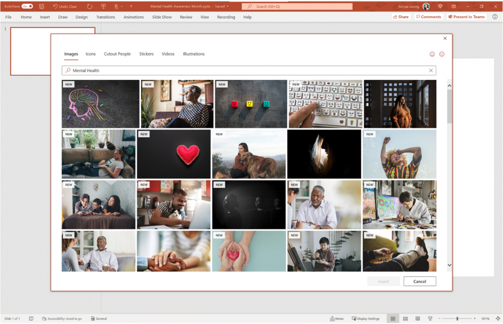Switch to Normal view icon
This screenshot has width=503, height=324.
coord(393,318)
